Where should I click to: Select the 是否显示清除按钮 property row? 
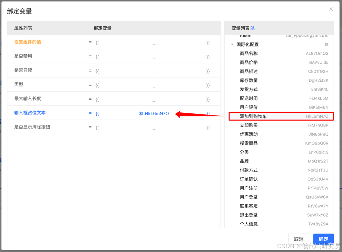pyautogui.click(x=114, y=127)
